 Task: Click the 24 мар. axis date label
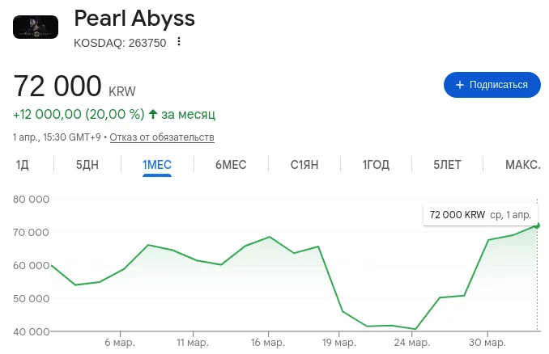pos(411,343)
